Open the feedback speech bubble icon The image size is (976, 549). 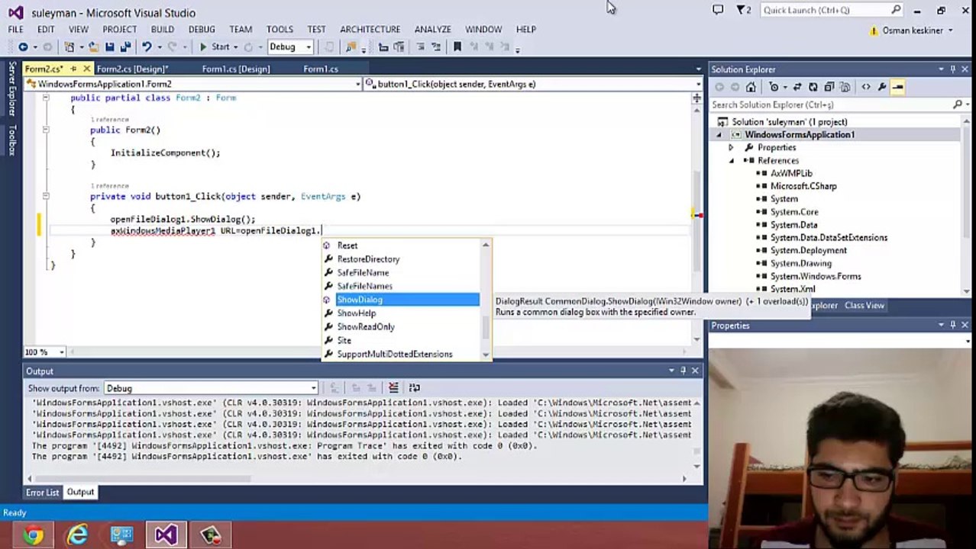718,10
